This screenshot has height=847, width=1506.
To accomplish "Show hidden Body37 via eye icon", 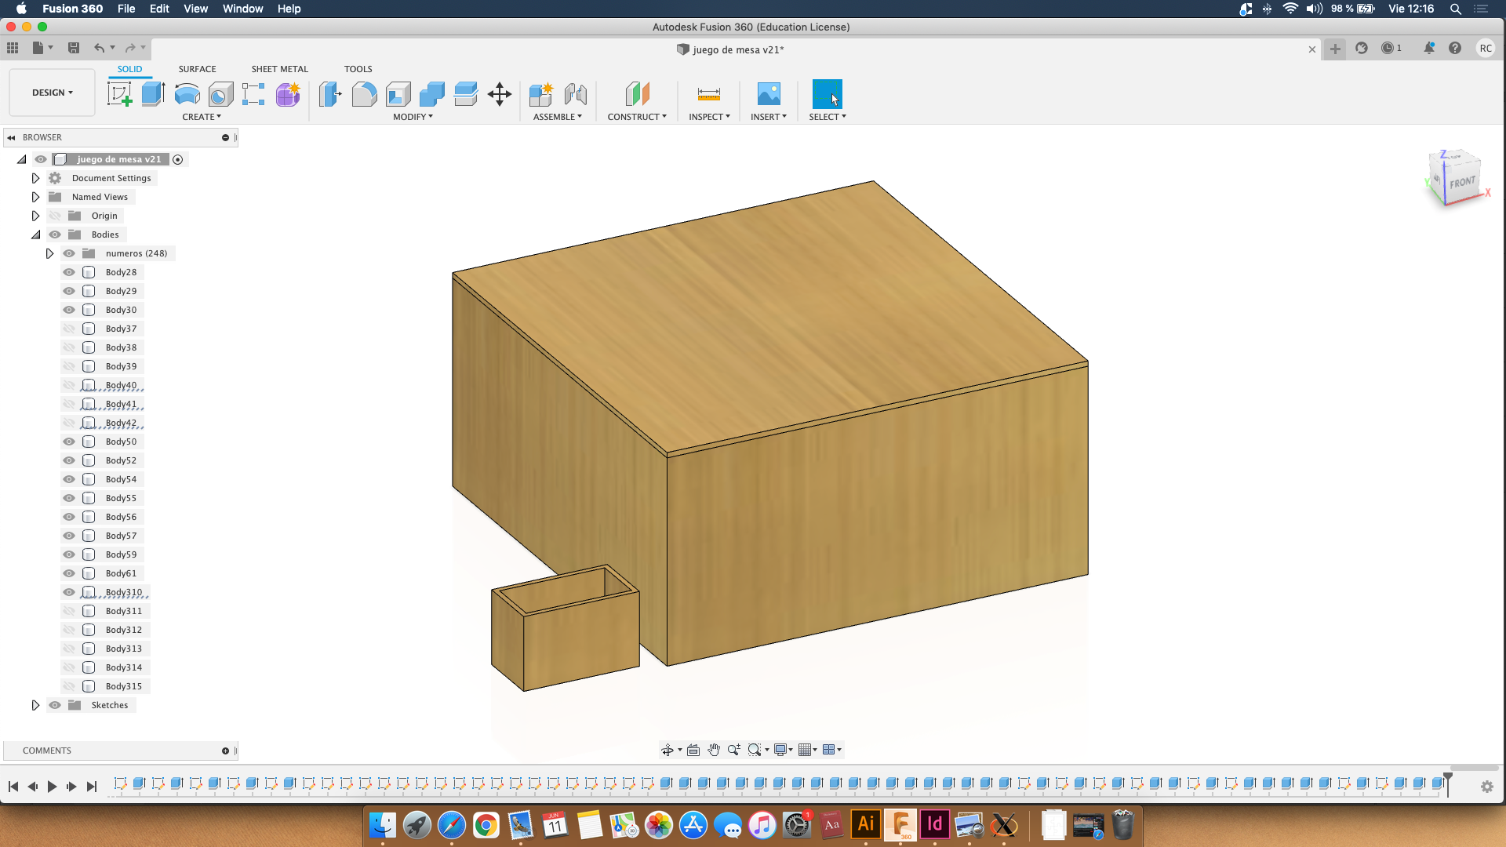I will (x=69, y=329).
